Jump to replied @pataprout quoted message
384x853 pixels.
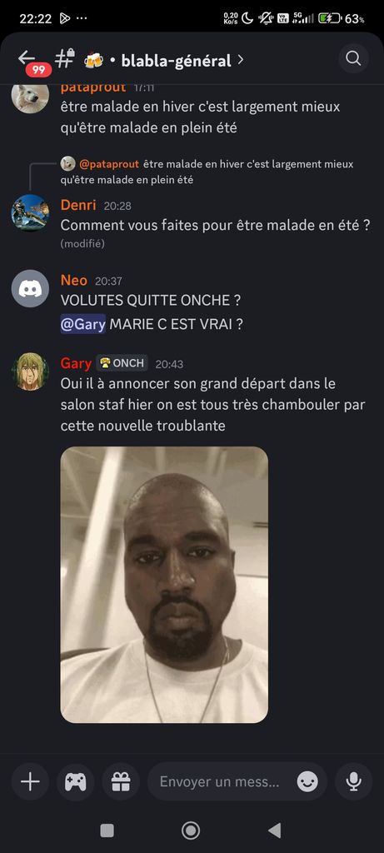pos(207,172)
